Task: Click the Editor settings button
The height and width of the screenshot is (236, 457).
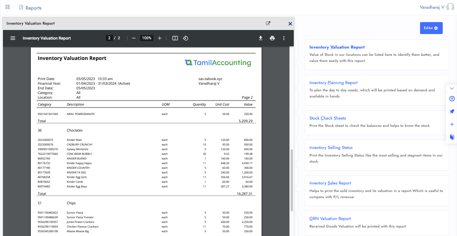Action: pyautogui.click(x=431, y=28)
